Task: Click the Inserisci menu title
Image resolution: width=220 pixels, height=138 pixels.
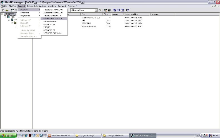Action: click(x=21, y=6)
